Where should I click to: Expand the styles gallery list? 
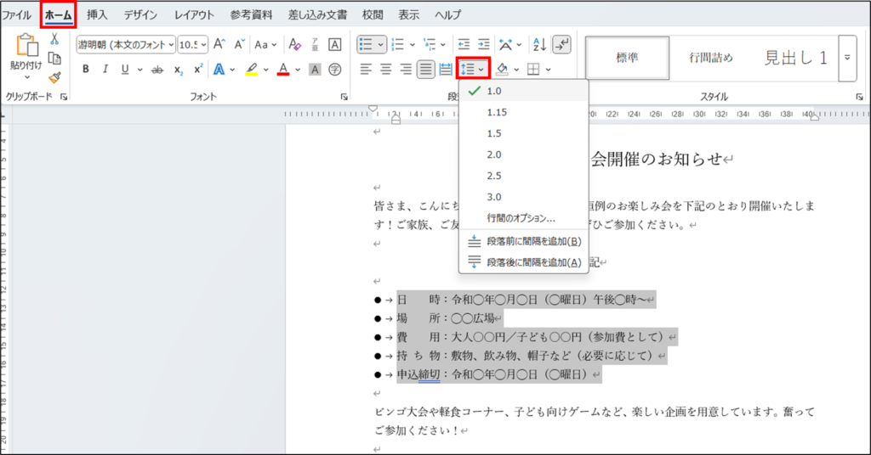(847, 58)
